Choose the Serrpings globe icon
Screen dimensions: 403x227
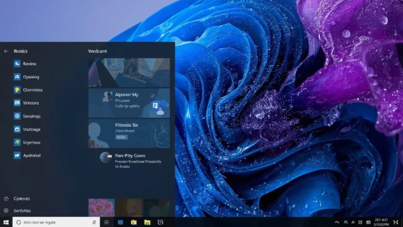(17, 116)
